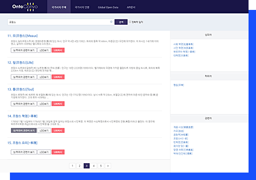Click the description text under result 14
256x180 pixels.
pos(83,123)
